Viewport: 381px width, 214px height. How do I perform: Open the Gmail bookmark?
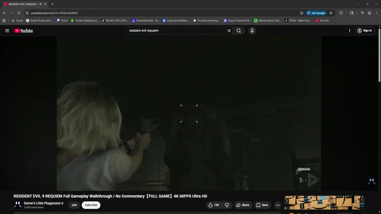39,21
